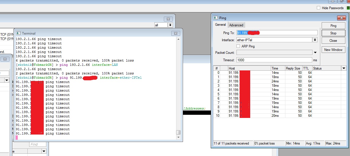Click the Ping window title bar icon
The image size is (350, 156).
coord(216,18)
